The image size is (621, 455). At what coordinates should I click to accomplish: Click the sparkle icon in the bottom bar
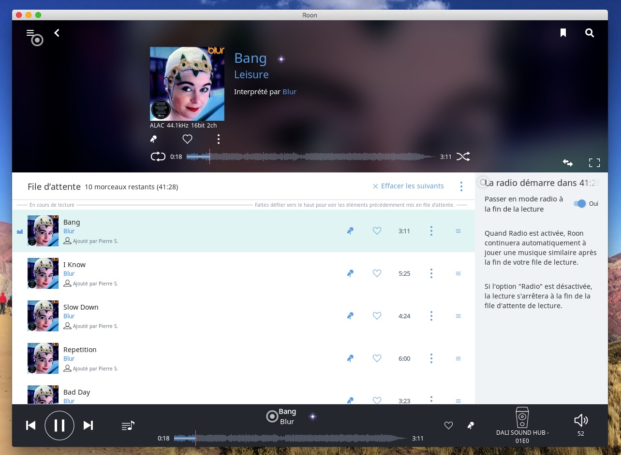[312, 416]
